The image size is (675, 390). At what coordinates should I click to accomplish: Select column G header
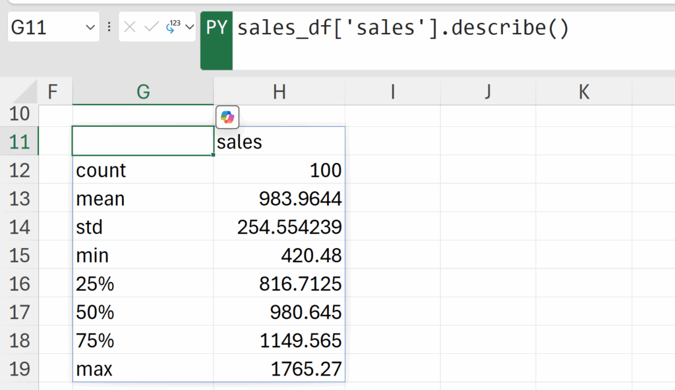click(x=143, y=92)
